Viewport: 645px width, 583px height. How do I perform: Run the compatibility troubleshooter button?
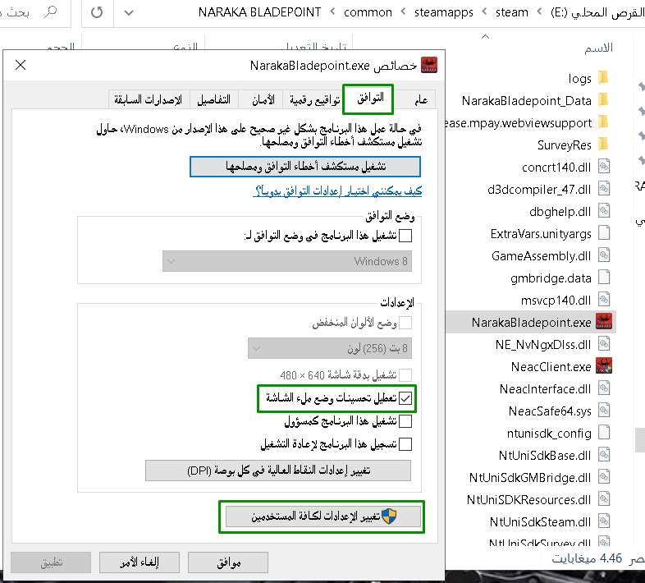(x=305, y=167)
